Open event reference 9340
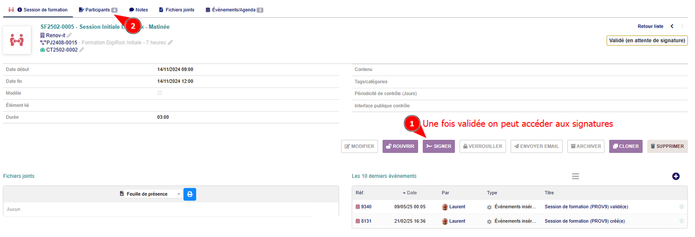Image resolution: width=695 pixels, height=237 pixels. pyautogui.click(x=366, y=207)
